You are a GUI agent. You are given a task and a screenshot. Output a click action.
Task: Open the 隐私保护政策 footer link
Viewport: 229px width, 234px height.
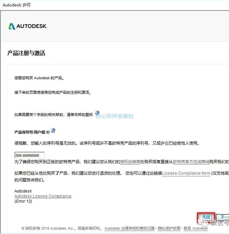click(x=169, y=228)
